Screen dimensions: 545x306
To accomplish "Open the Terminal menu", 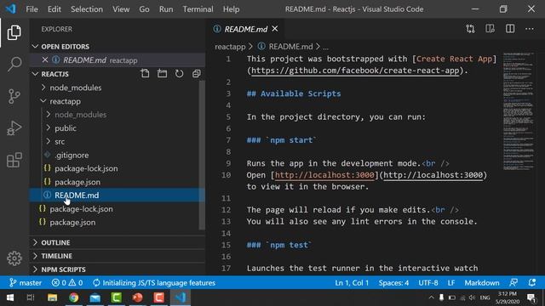I will click(198, 9).
